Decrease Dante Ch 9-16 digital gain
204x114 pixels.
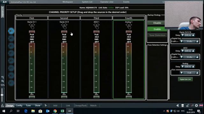tap(181, 41)
